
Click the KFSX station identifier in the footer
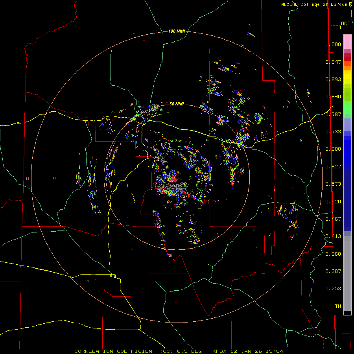(x=220, y=351)
